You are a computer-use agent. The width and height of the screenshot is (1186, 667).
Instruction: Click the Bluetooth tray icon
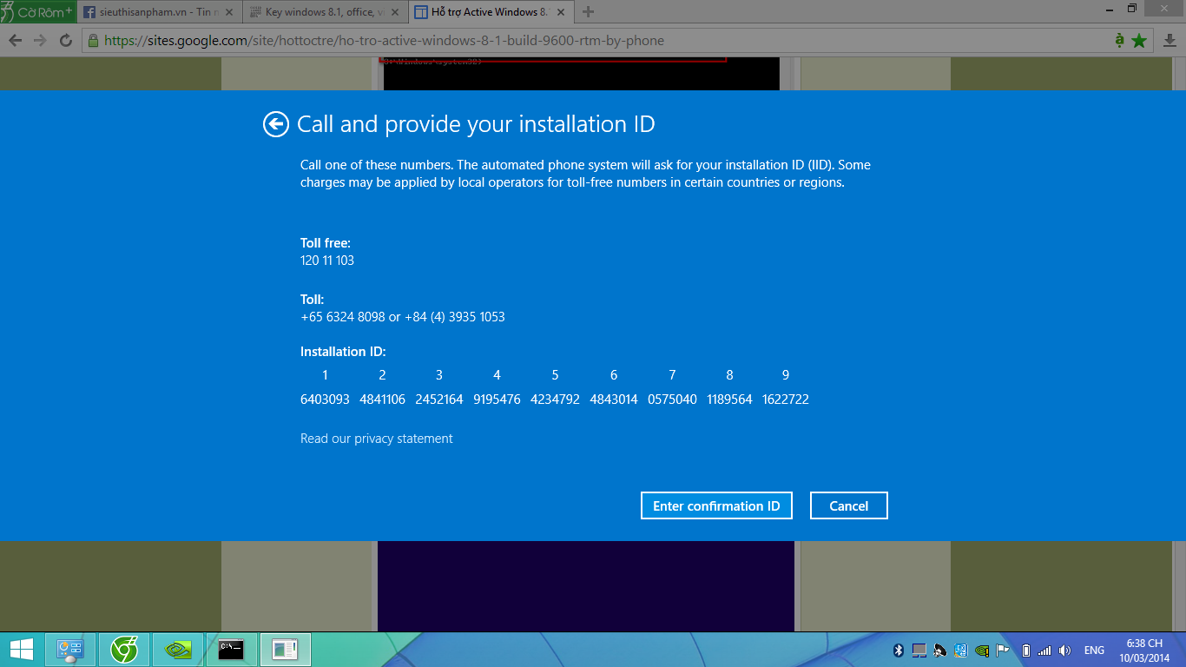click(899, 650)
